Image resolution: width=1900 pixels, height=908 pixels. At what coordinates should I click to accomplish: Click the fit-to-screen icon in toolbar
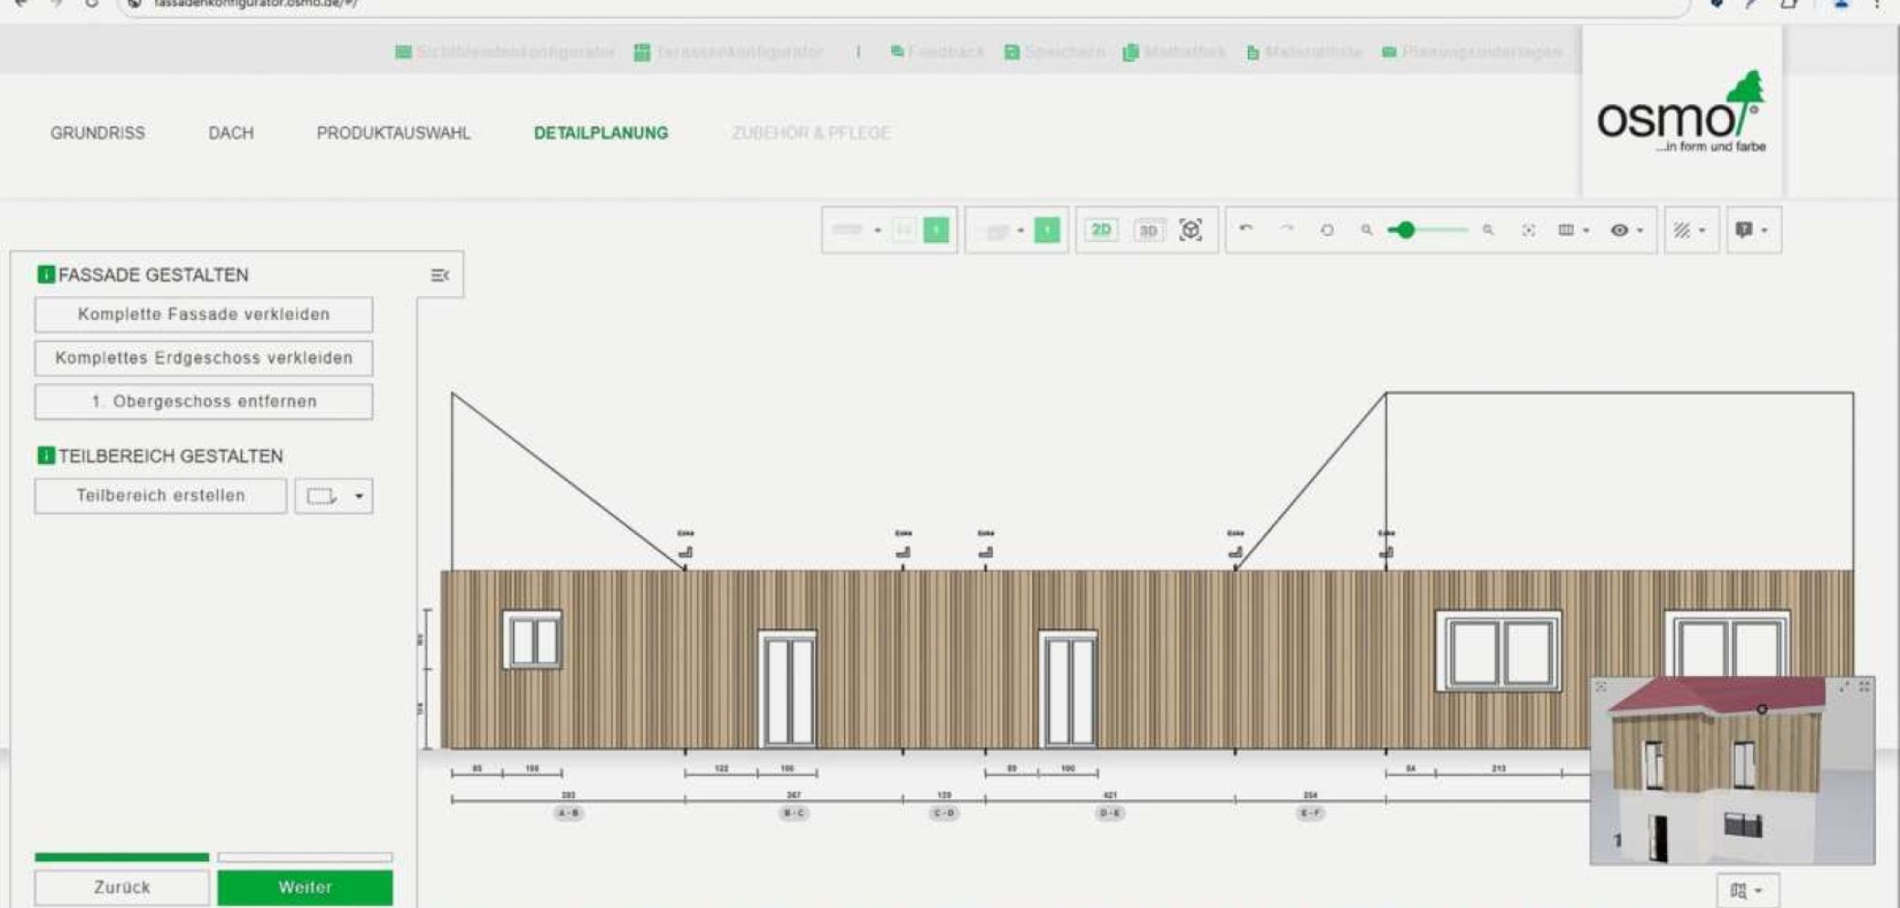tap(1528, 230)
